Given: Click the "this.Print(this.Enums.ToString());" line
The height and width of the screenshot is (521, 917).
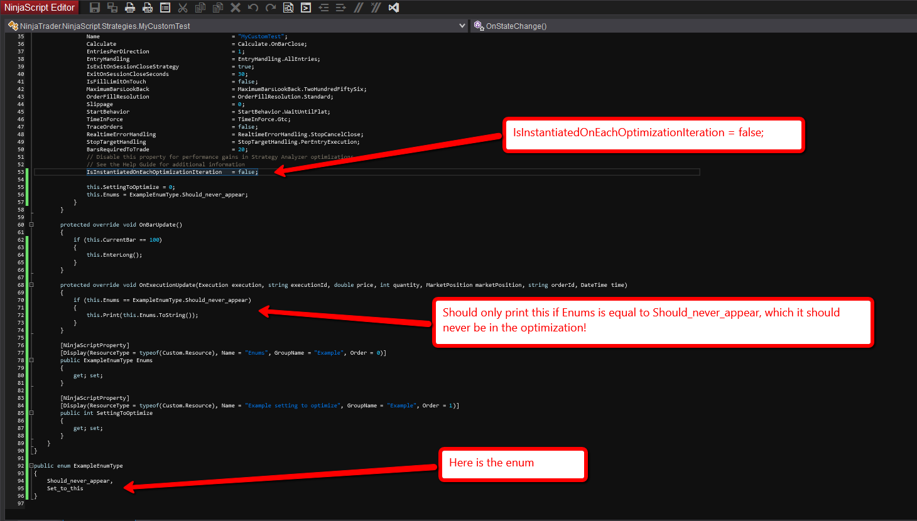Looking at the screenshot, I should pos(142,315).
